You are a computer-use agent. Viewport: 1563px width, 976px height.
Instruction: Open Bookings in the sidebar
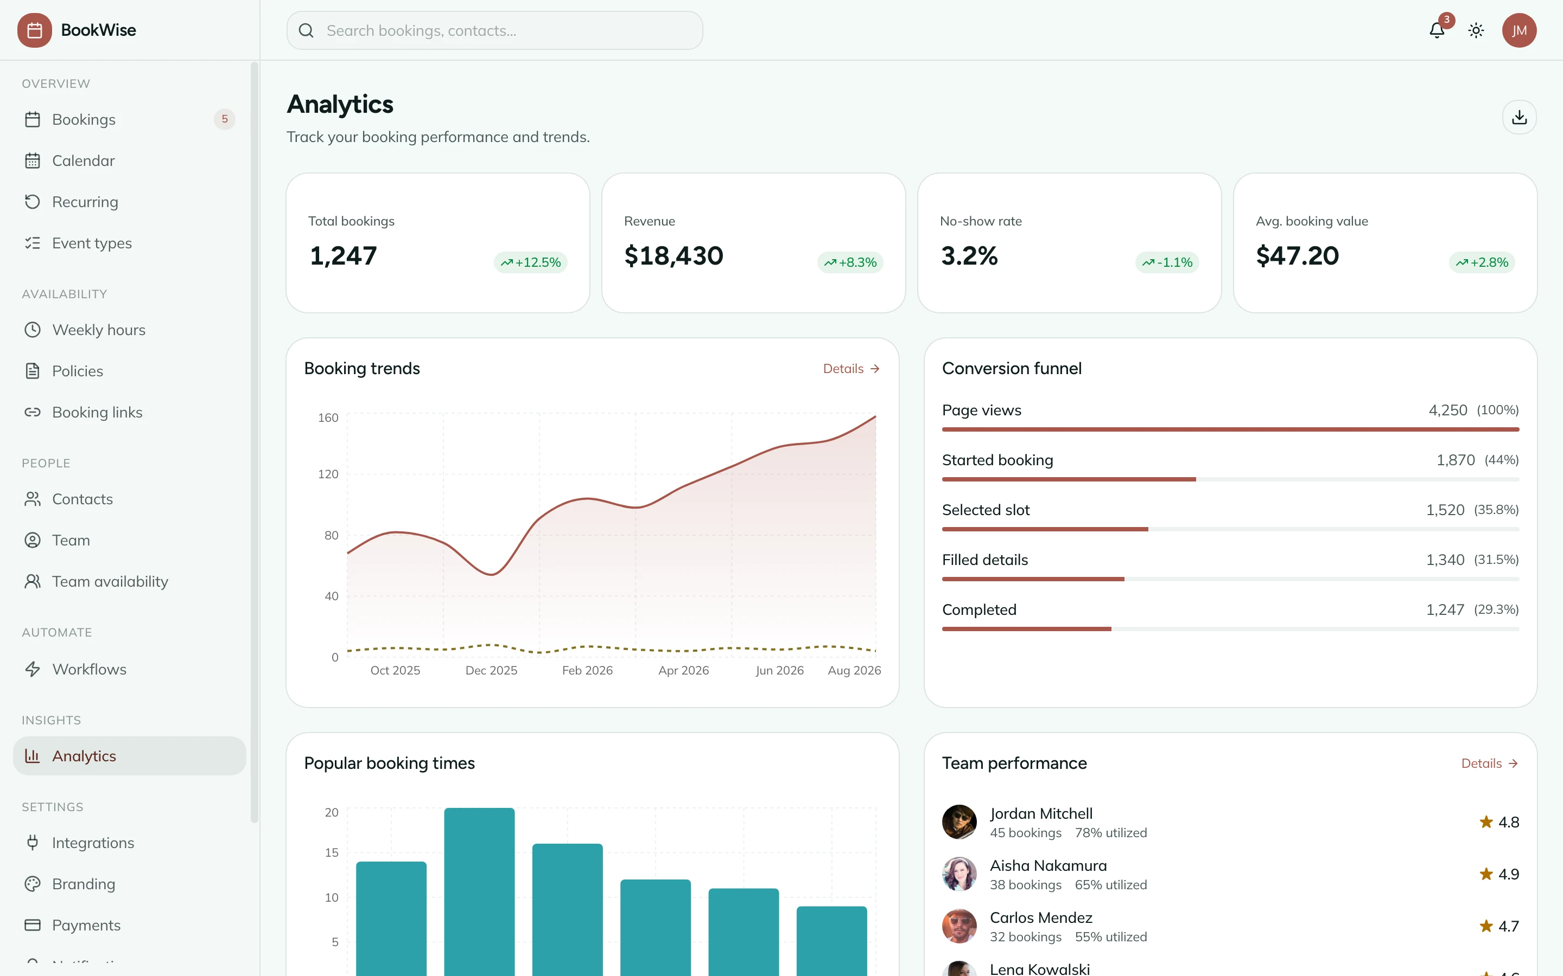[129, 119]
